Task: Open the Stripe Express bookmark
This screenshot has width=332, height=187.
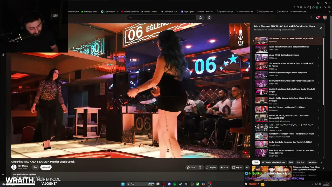Action: pos(188,12)
